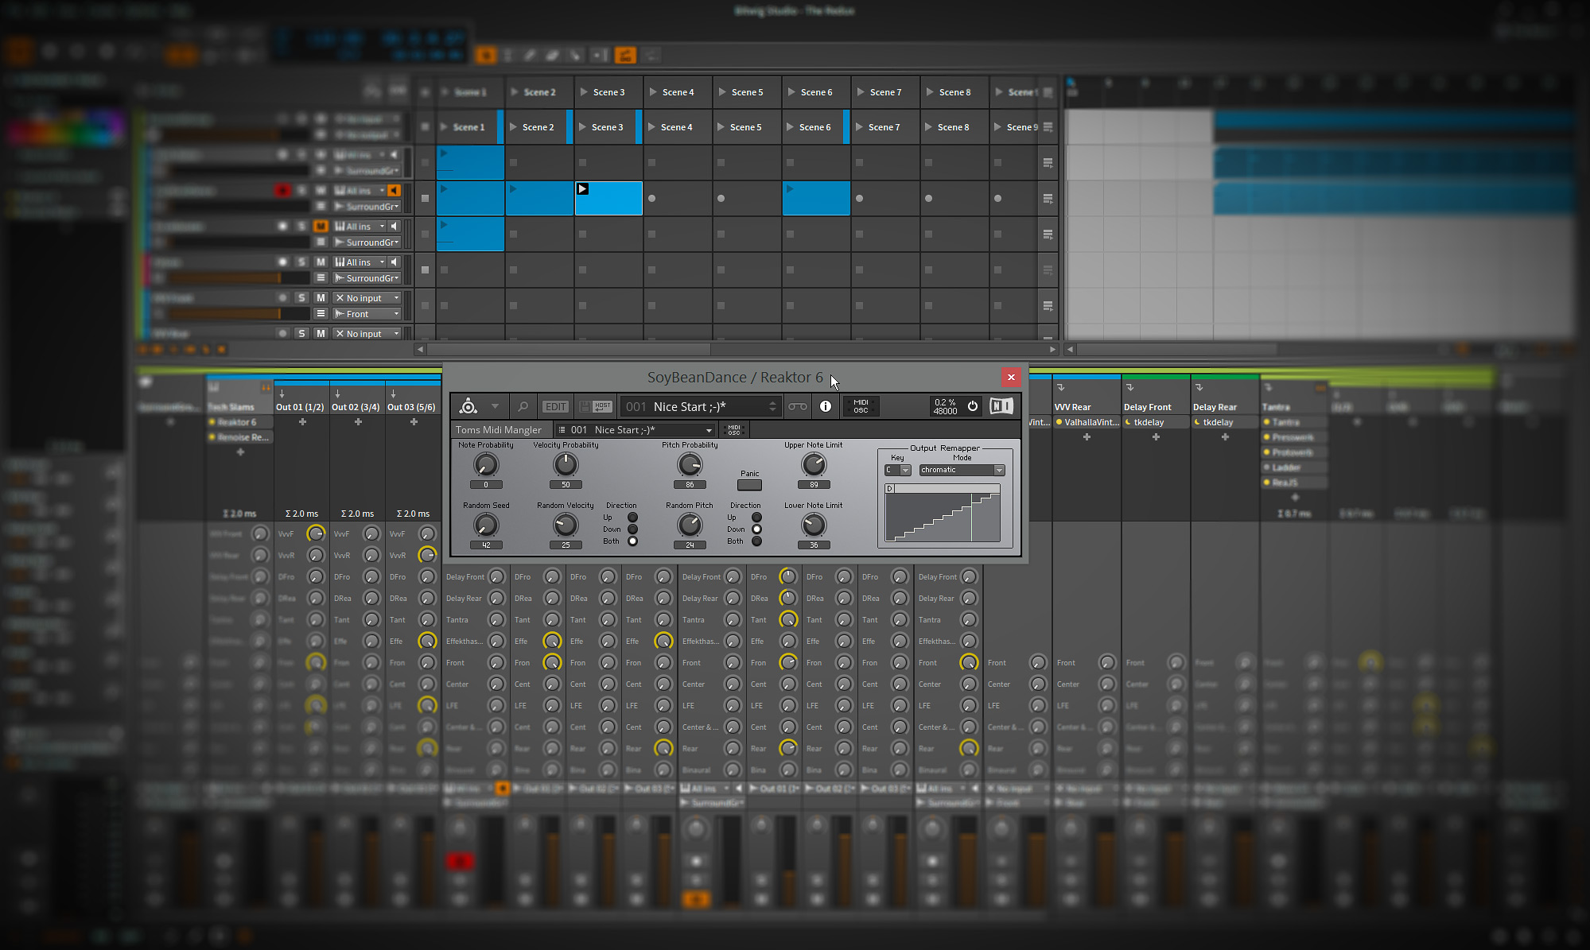Click the NI logo icon
1590x950 pixels.
point(1001,405)
